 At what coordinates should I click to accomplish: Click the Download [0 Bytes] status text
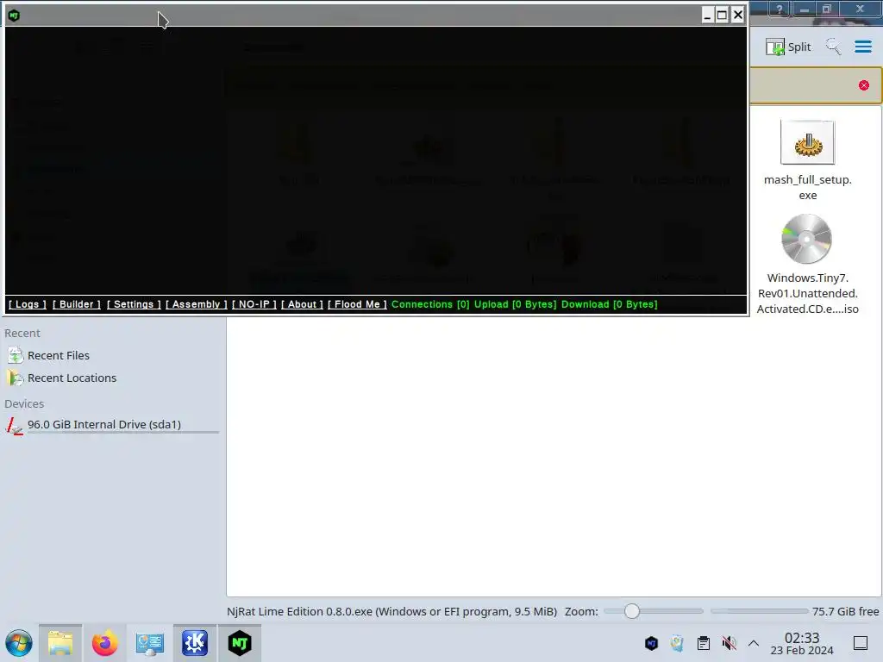tap(610, 304)
